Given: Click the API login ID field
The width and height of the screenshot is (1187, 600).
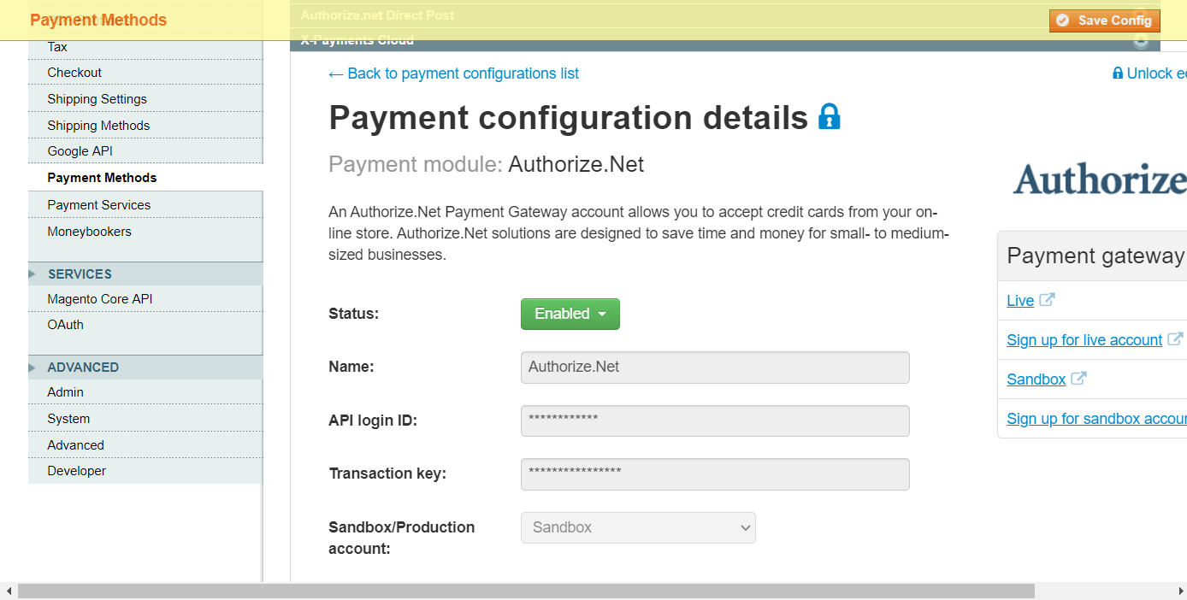Looking at the screenshot, I should [x=715, y=421].
